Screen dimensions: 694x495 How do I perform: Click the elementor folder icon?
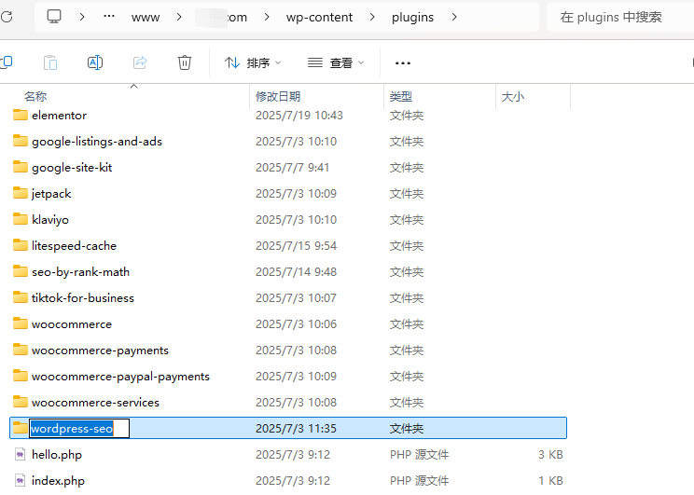pos(21,116)
